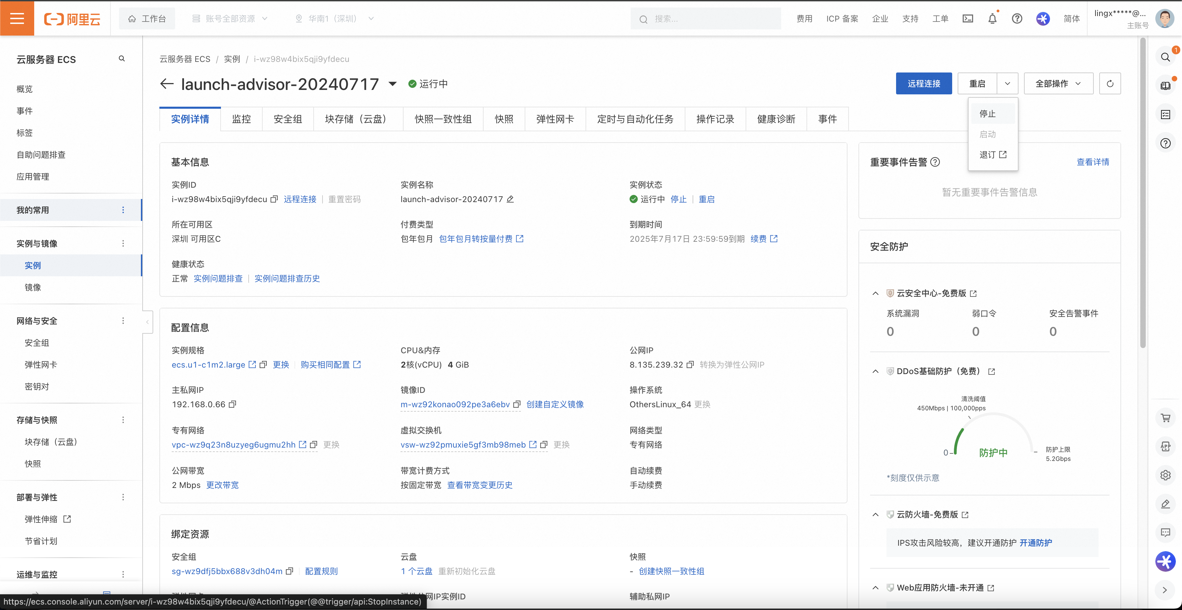
Task: Open the floating blue AI assistant button
Action: [1166, 561]
